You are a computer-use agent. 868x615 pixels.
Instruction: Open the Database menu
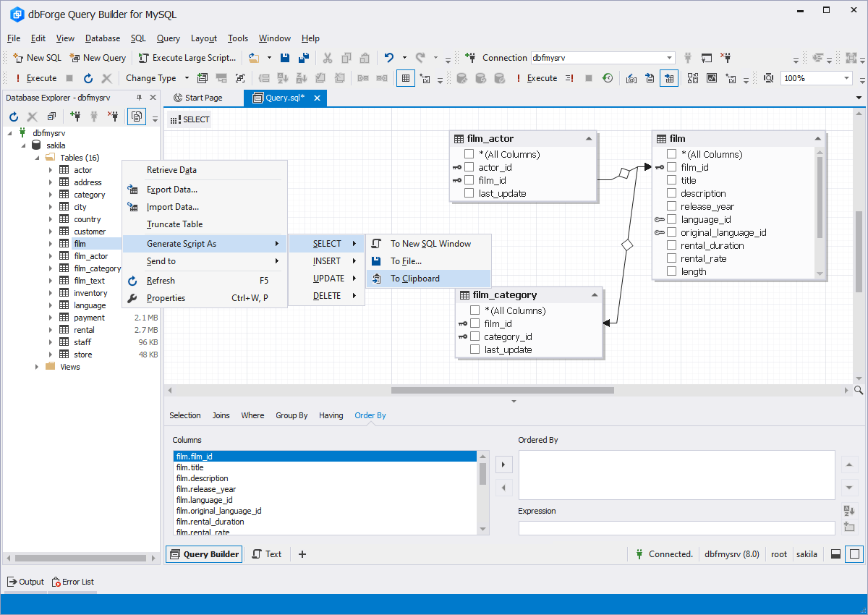(102, 38)
